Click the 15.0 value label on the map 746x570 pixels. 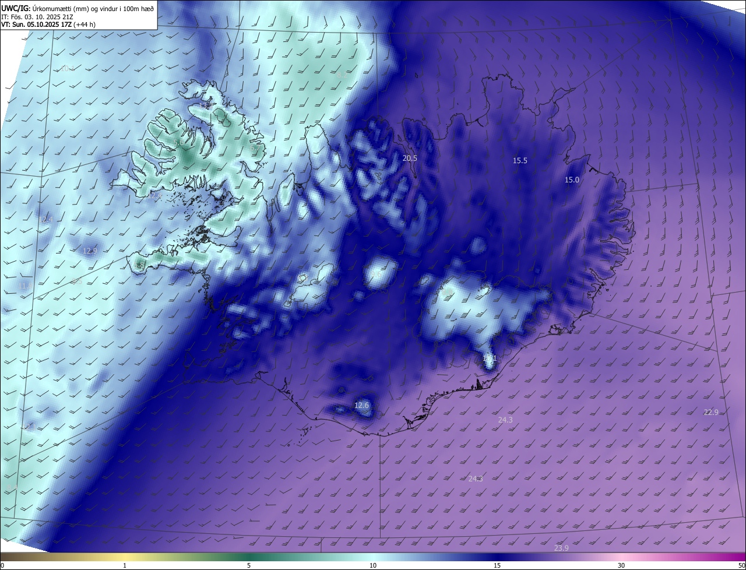tap(572, 180)
